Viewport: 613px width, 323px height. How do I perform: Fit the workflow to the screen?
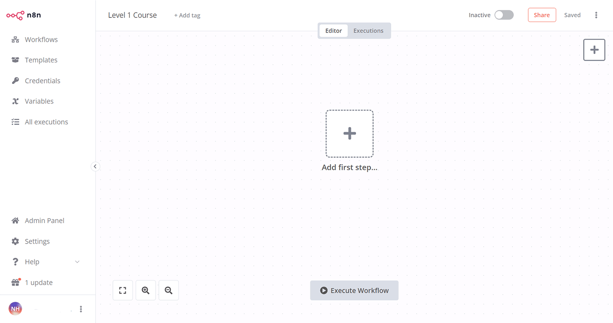(123, 290)
